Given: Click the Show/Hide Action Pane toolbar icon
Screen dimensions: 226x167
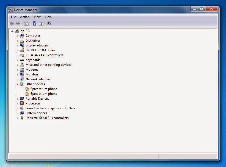Looking at the screenshot, I should [41, 23].
